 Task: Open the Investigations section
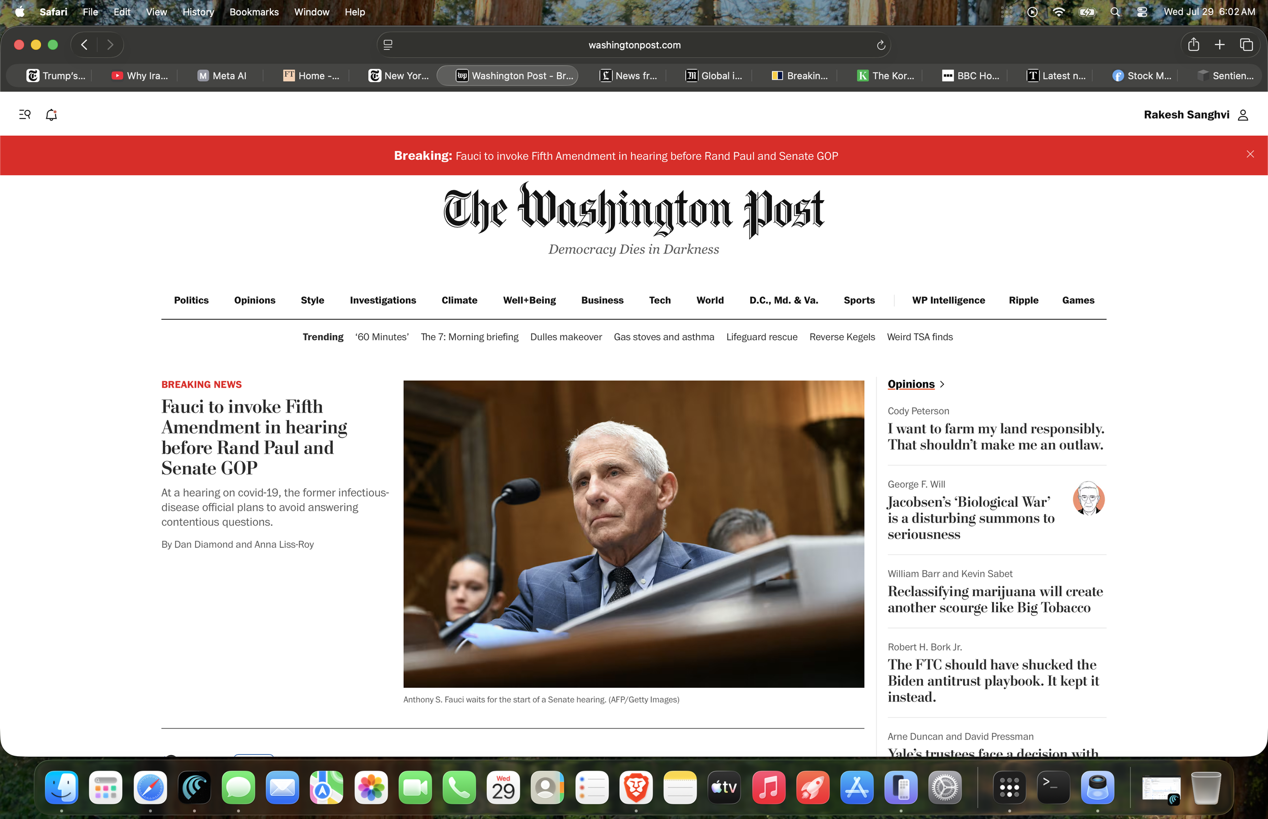pos(382,300)
